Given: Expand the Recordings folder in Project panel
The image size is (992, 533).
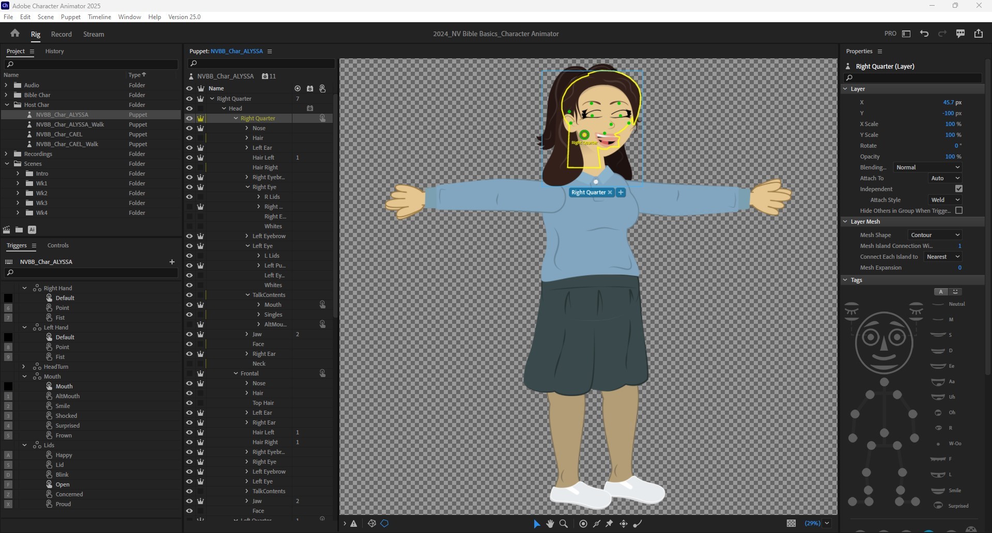Looking at the screenshot, I should click(x=5, y=153).
